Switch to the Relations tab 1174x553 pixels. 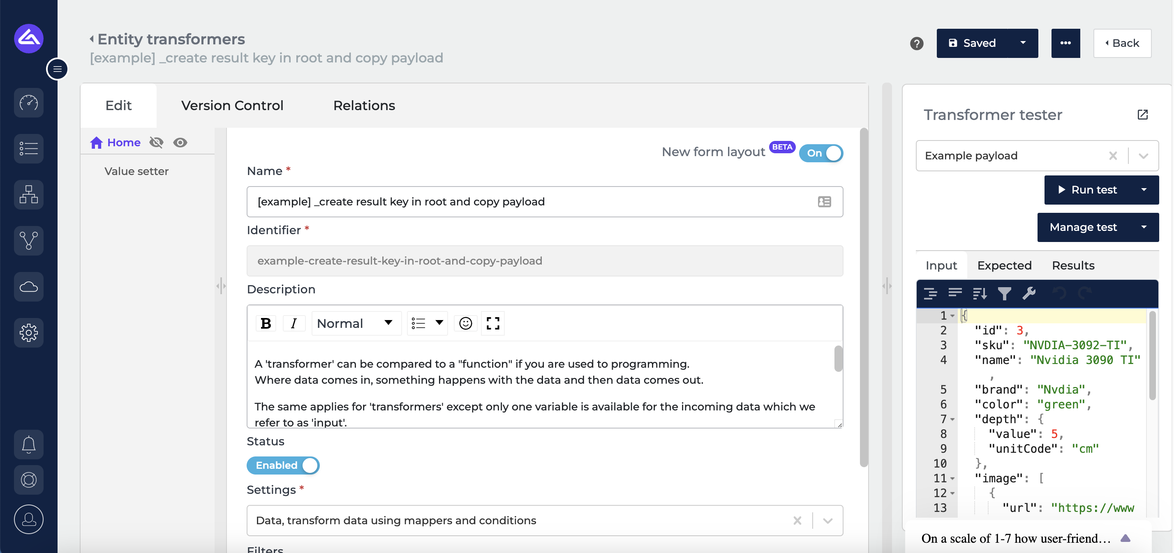coord(364,105)
